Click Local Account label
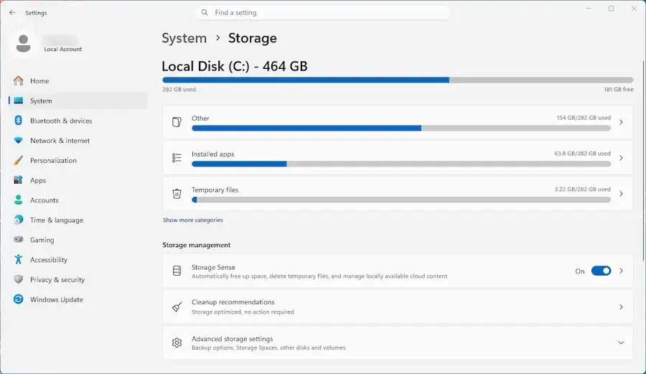The height and width of the screenshot is (374, 646). [63, 49]
